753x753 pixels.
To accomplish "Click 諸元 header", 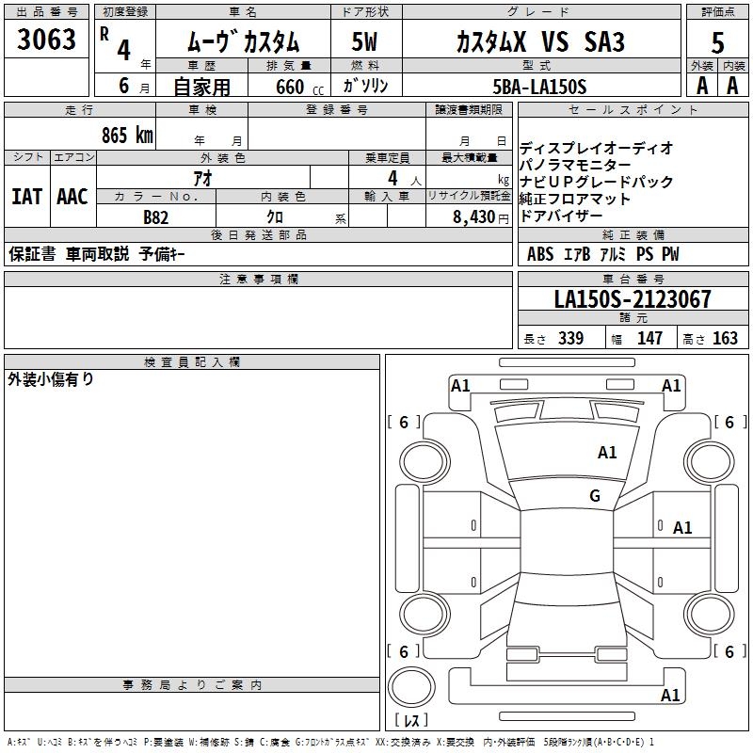I will [633, 317].
